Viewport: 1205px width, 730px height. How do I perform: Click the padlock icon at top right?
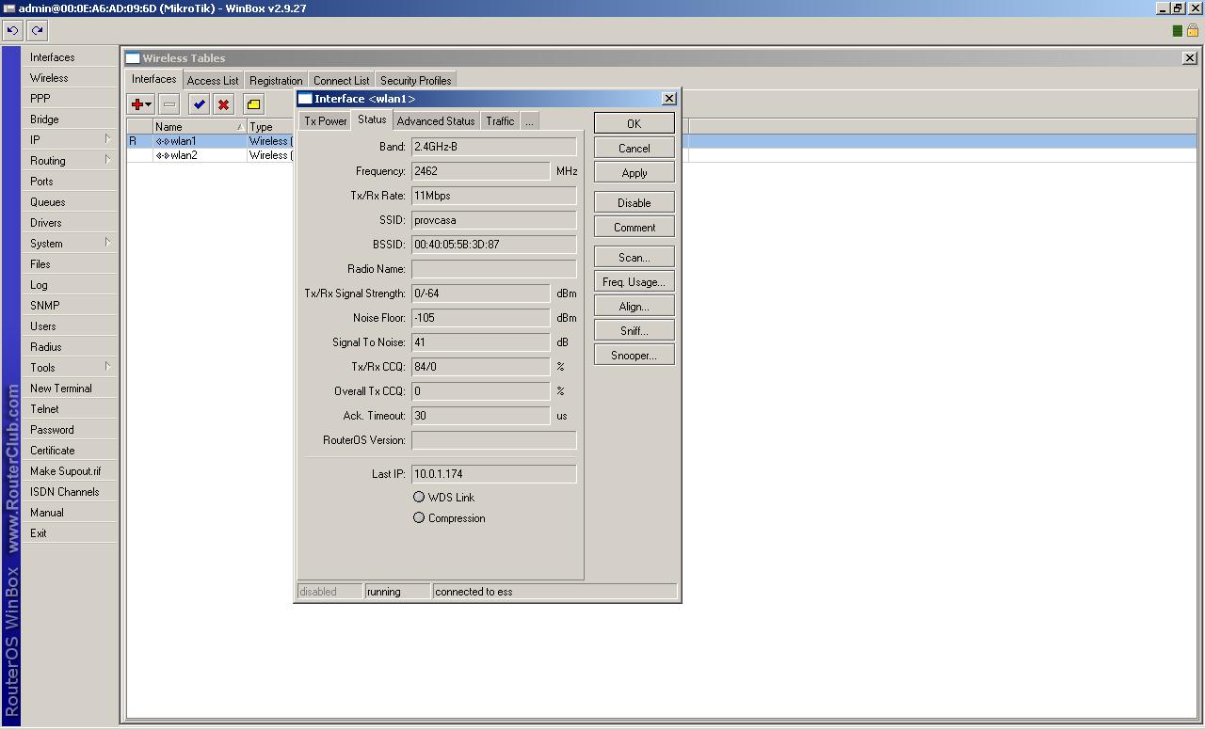[x=1193, y=31]
